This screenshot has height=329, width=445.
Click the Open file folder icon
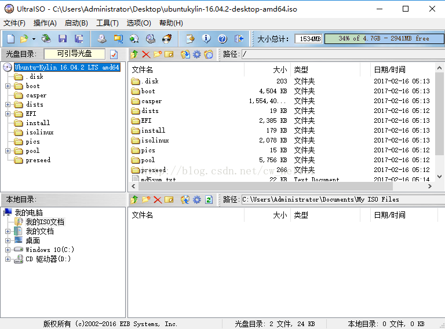pyautogui.click(x=24, y=39)
